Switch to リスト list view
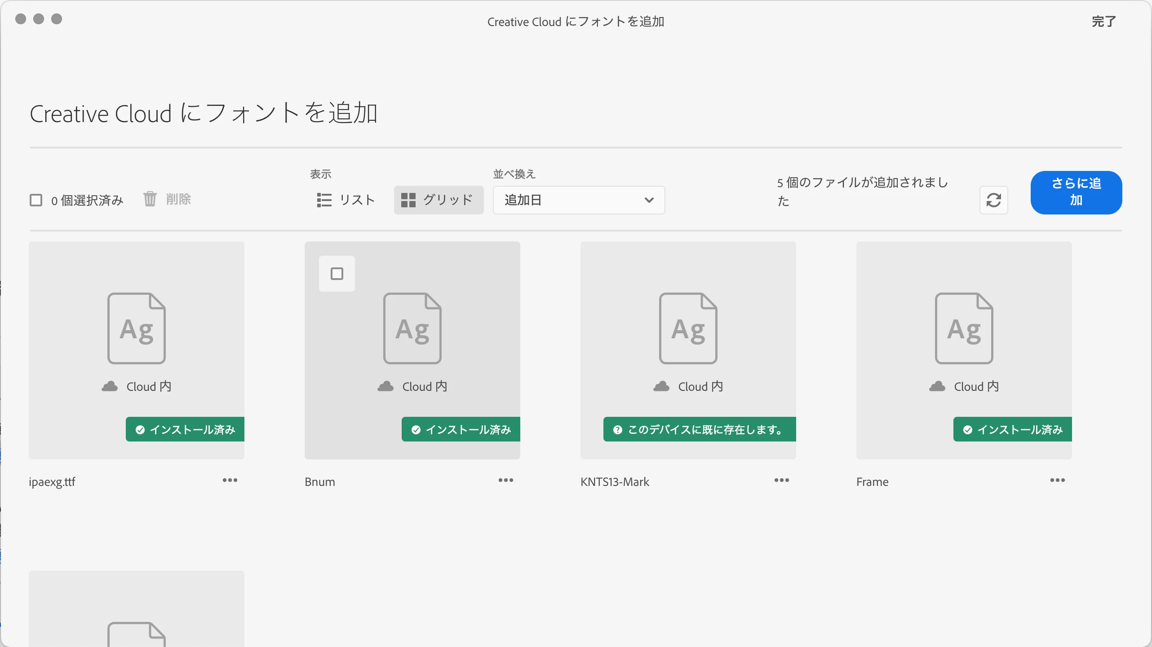Image resolution: width=1152 pixels, height=647 pixels. click(346, 200)
